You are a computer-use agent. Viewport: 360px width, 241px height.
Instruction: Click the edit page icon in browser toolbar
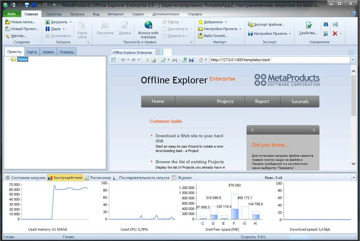163,60
